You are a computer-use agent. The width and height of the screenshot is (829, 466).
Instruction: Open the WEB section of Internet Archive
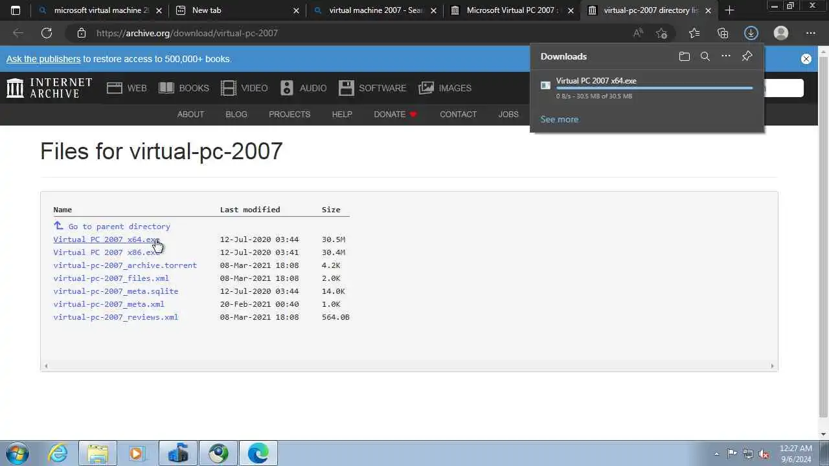127,88
